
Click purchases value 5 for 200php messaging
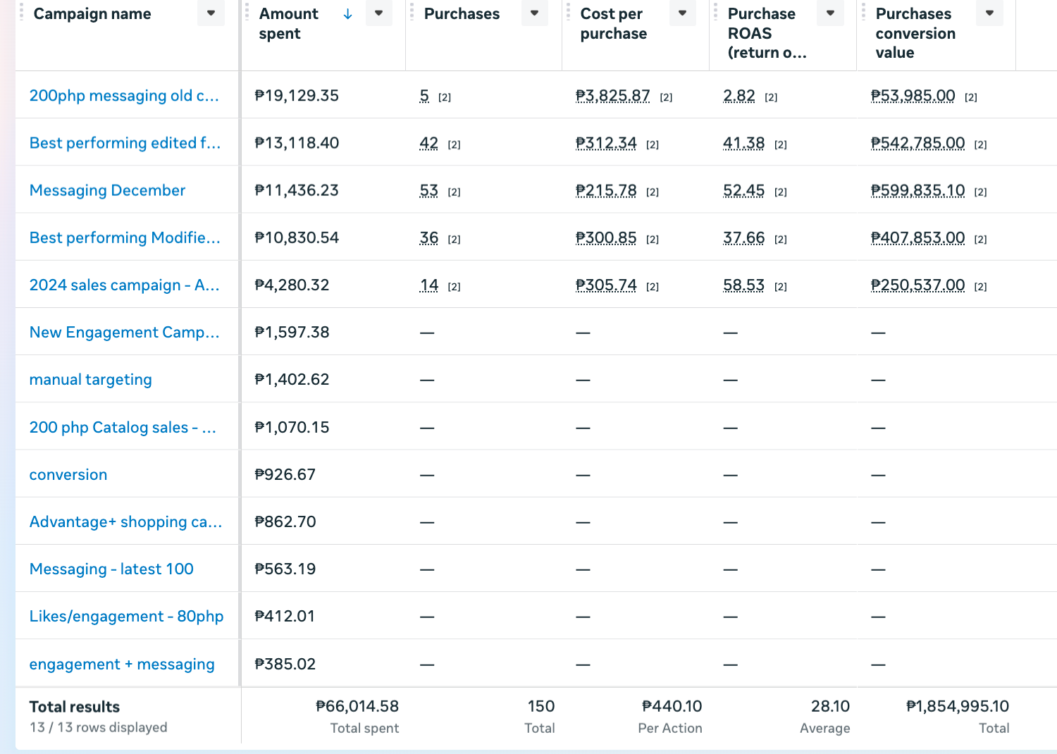[424, 96]
